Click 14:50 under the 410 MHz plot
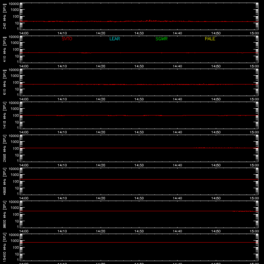The width and height of the screenshot is (264, 264). coord(216,66)
